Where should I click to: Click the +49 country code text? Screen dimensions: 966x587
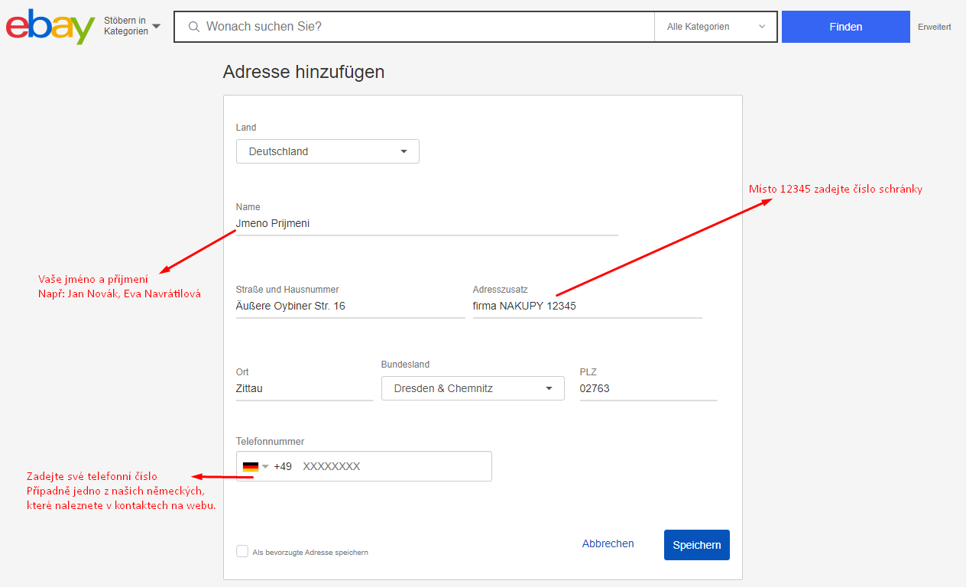coord(283,466)
